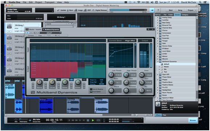The width and height of the screenshot is (210, 131).
Task: Toggle the Auto Speed checkbox
Action: pyautogui.click(x=91, y=92)
